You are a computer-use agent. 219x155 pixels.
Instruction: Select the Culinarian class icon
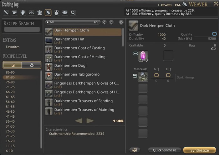pos(65,13)
